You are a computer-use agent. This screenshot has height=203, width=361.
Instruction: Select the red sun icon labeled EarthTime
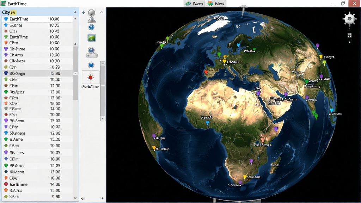pyautogui.click(x=91, y=77)
